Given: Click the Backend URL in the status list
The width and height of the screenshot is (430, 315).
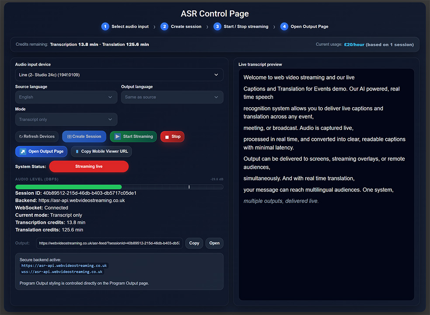Looking at the screenshot, I should [x=81, y=200].
